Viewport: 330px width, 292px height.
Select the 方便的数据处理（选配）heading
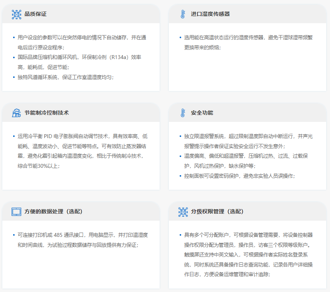[x=53, y=212]
